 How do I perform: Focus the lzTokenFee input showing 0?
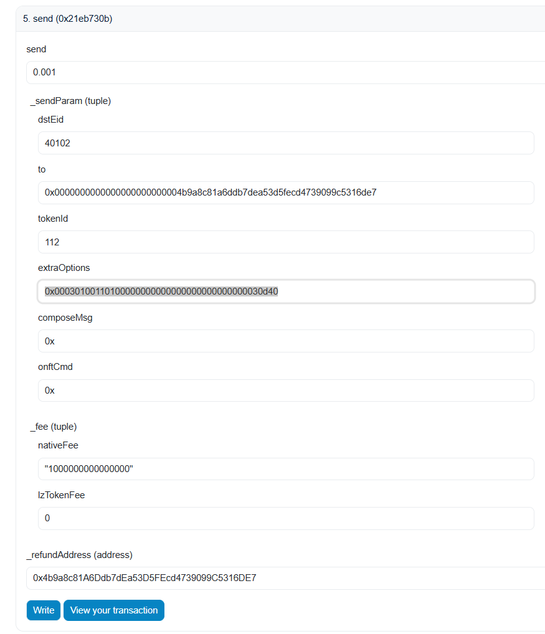285,518
